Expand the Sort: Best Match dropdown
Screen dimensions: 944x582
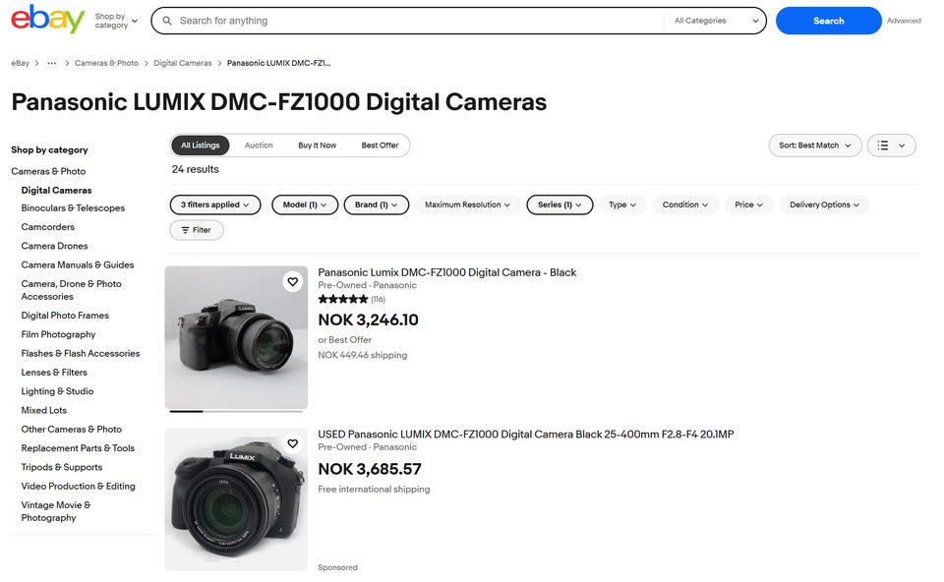pos(814,145)
